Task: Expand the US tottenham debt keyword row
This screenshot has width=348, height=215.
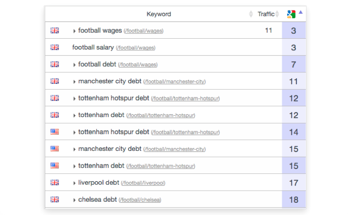Action: point(74,167)
